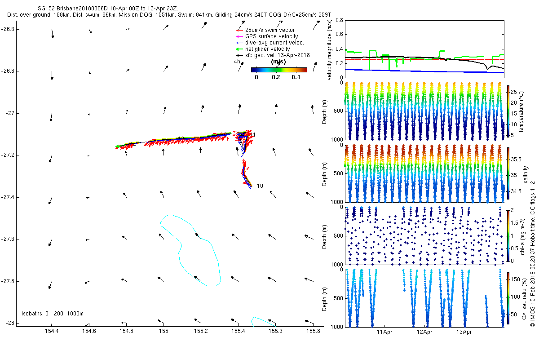Viewport: 539px width, 337px height.
Task: Click the track waypoint label '10'
Action: [260, 186]
